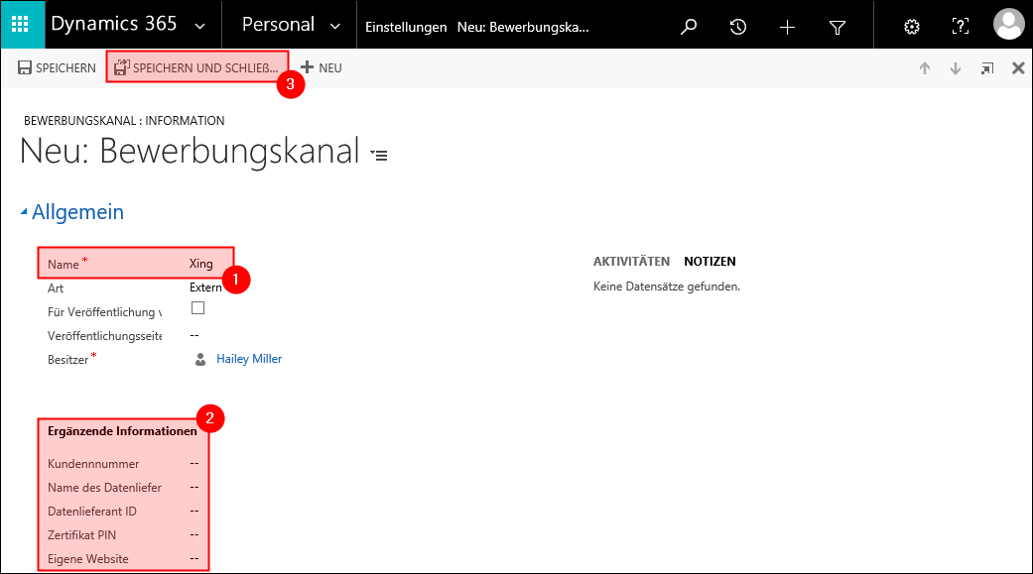Click the plus quick create icon
1033x574 pixels.
[788, 27]
